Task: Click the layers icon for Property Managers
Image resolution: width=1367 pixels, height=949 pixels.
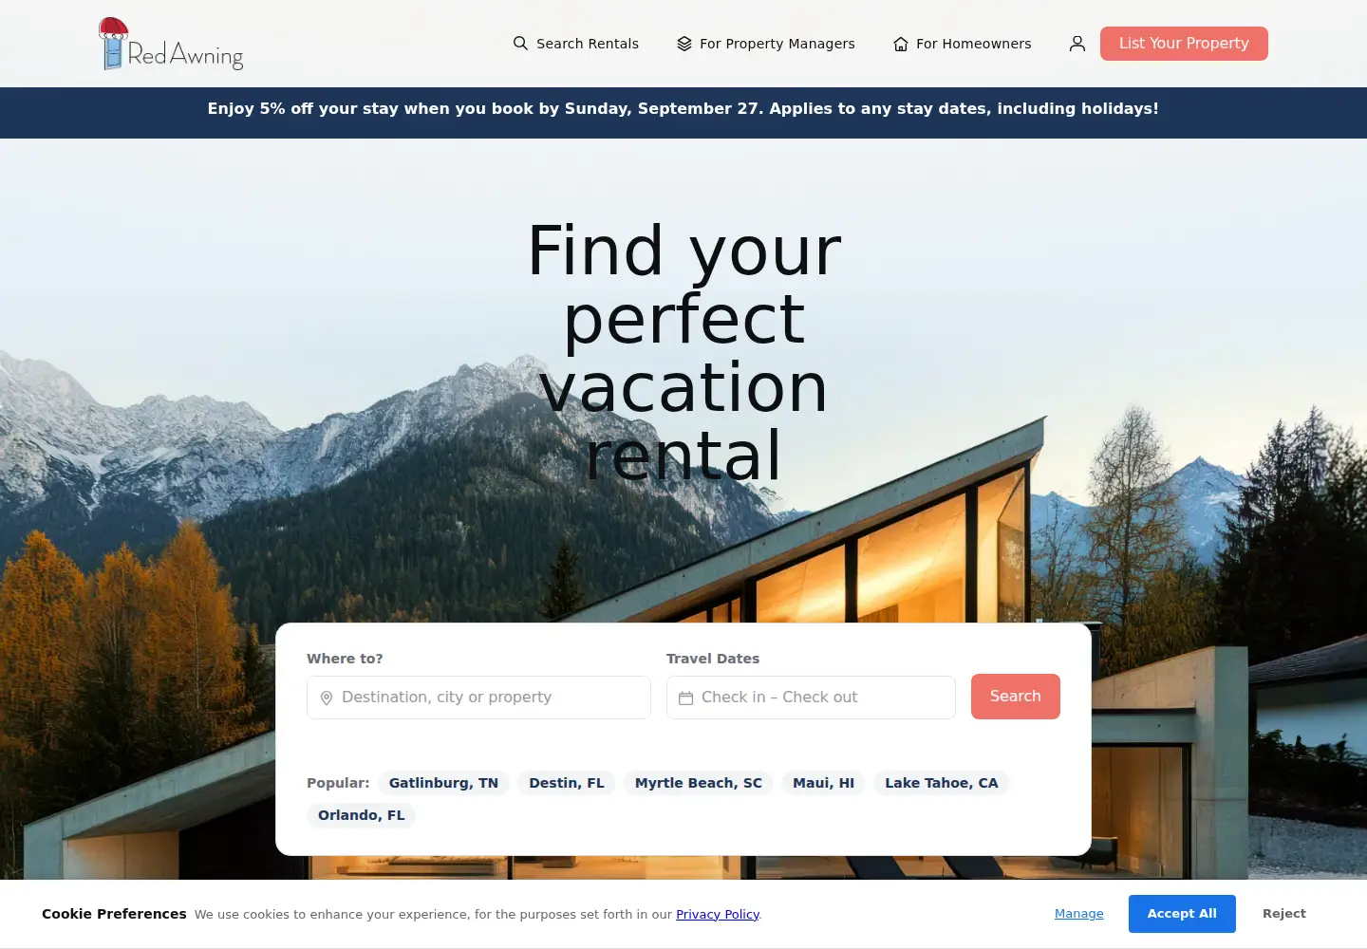Action: point(684,44)
